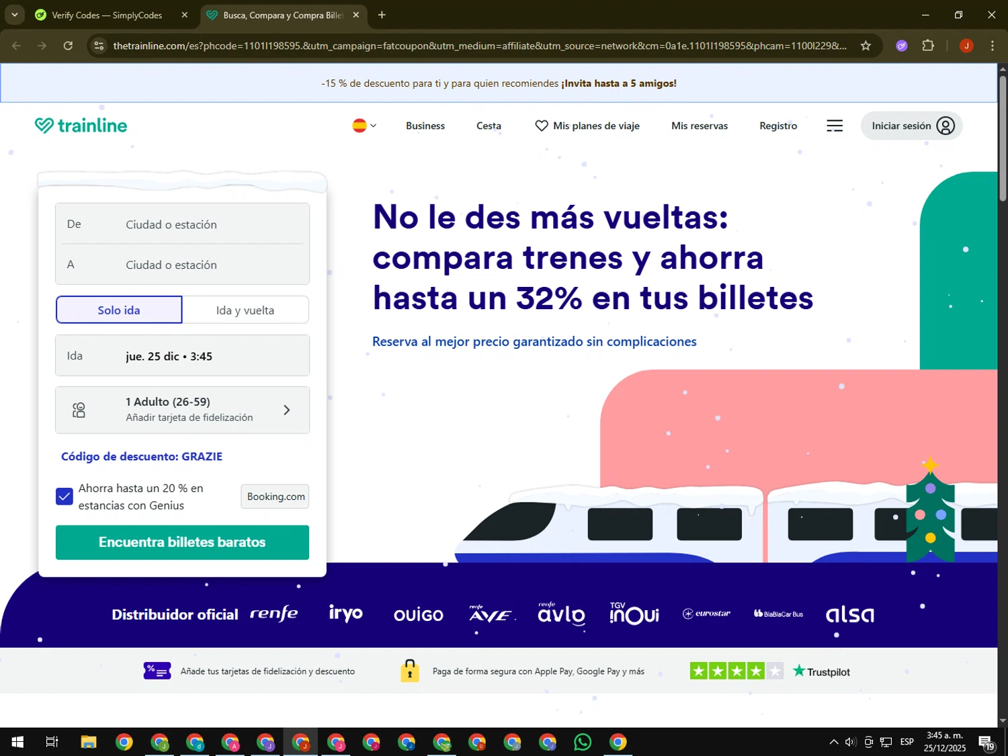
Task: Open Registro in the navigation
Action: [x=778, y=126]
